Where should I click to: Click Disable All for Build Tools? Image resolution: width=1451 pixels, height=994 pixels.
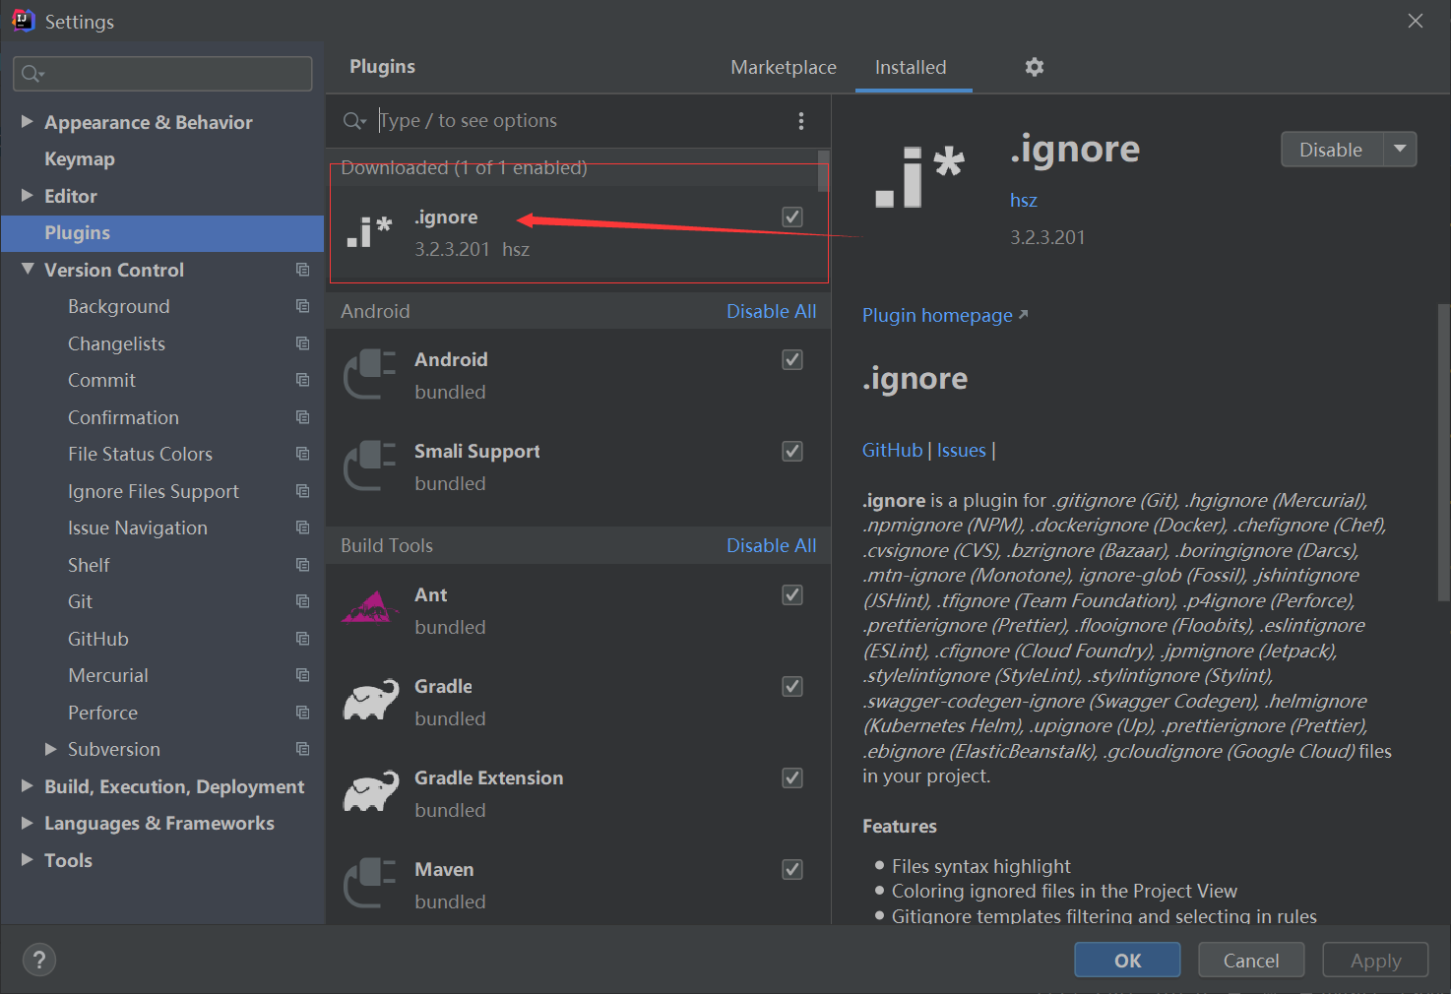point(771,545)
